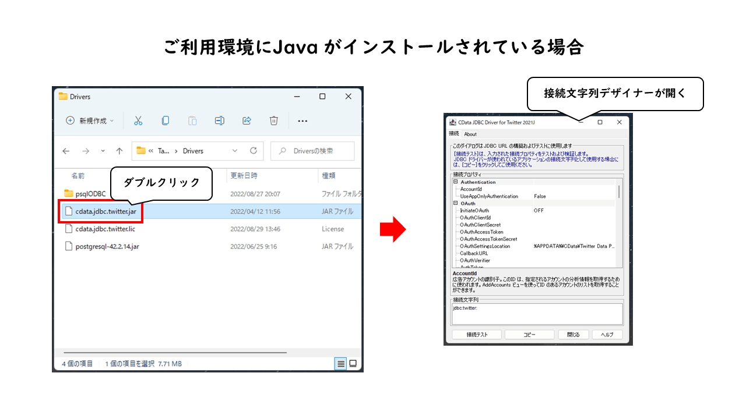Click the コピー button
Image resolution: width=746 pixels, height=419 pixels.
(x=529, y=335)
